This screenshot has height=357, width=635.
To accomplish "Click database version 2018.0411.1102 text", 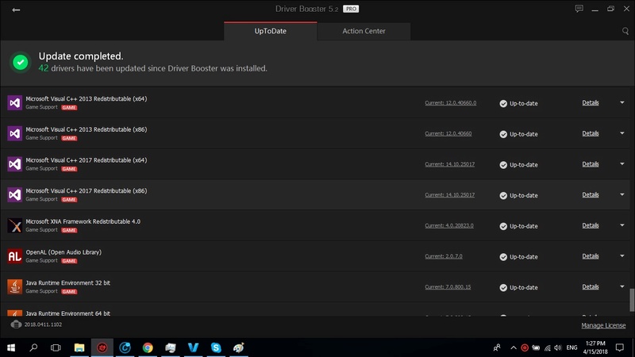I will click(x=43, y=324).
